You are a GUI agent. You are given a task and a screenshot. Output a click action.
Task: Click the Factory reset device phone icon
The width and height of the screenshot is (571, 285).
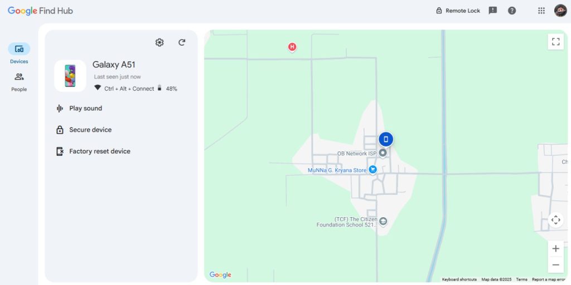60,151
